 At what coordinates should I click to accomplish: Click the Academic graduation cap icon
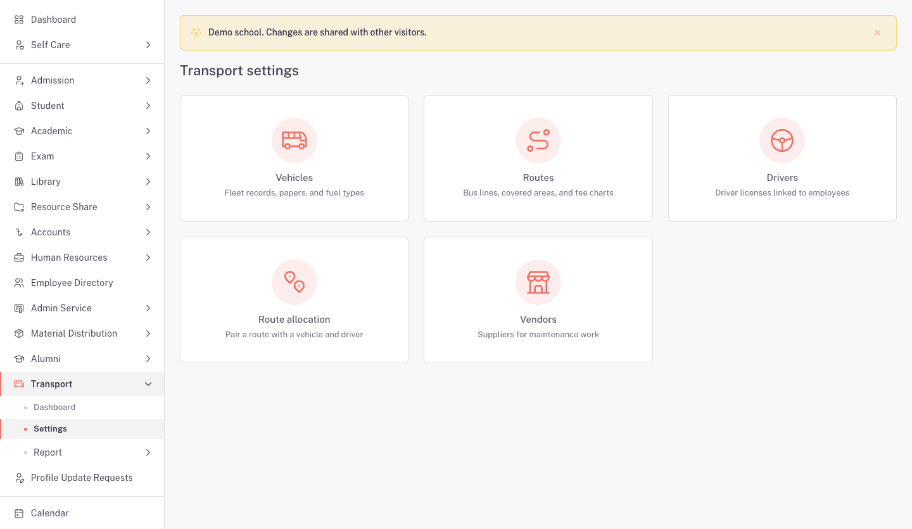click(x=19, y=131)
